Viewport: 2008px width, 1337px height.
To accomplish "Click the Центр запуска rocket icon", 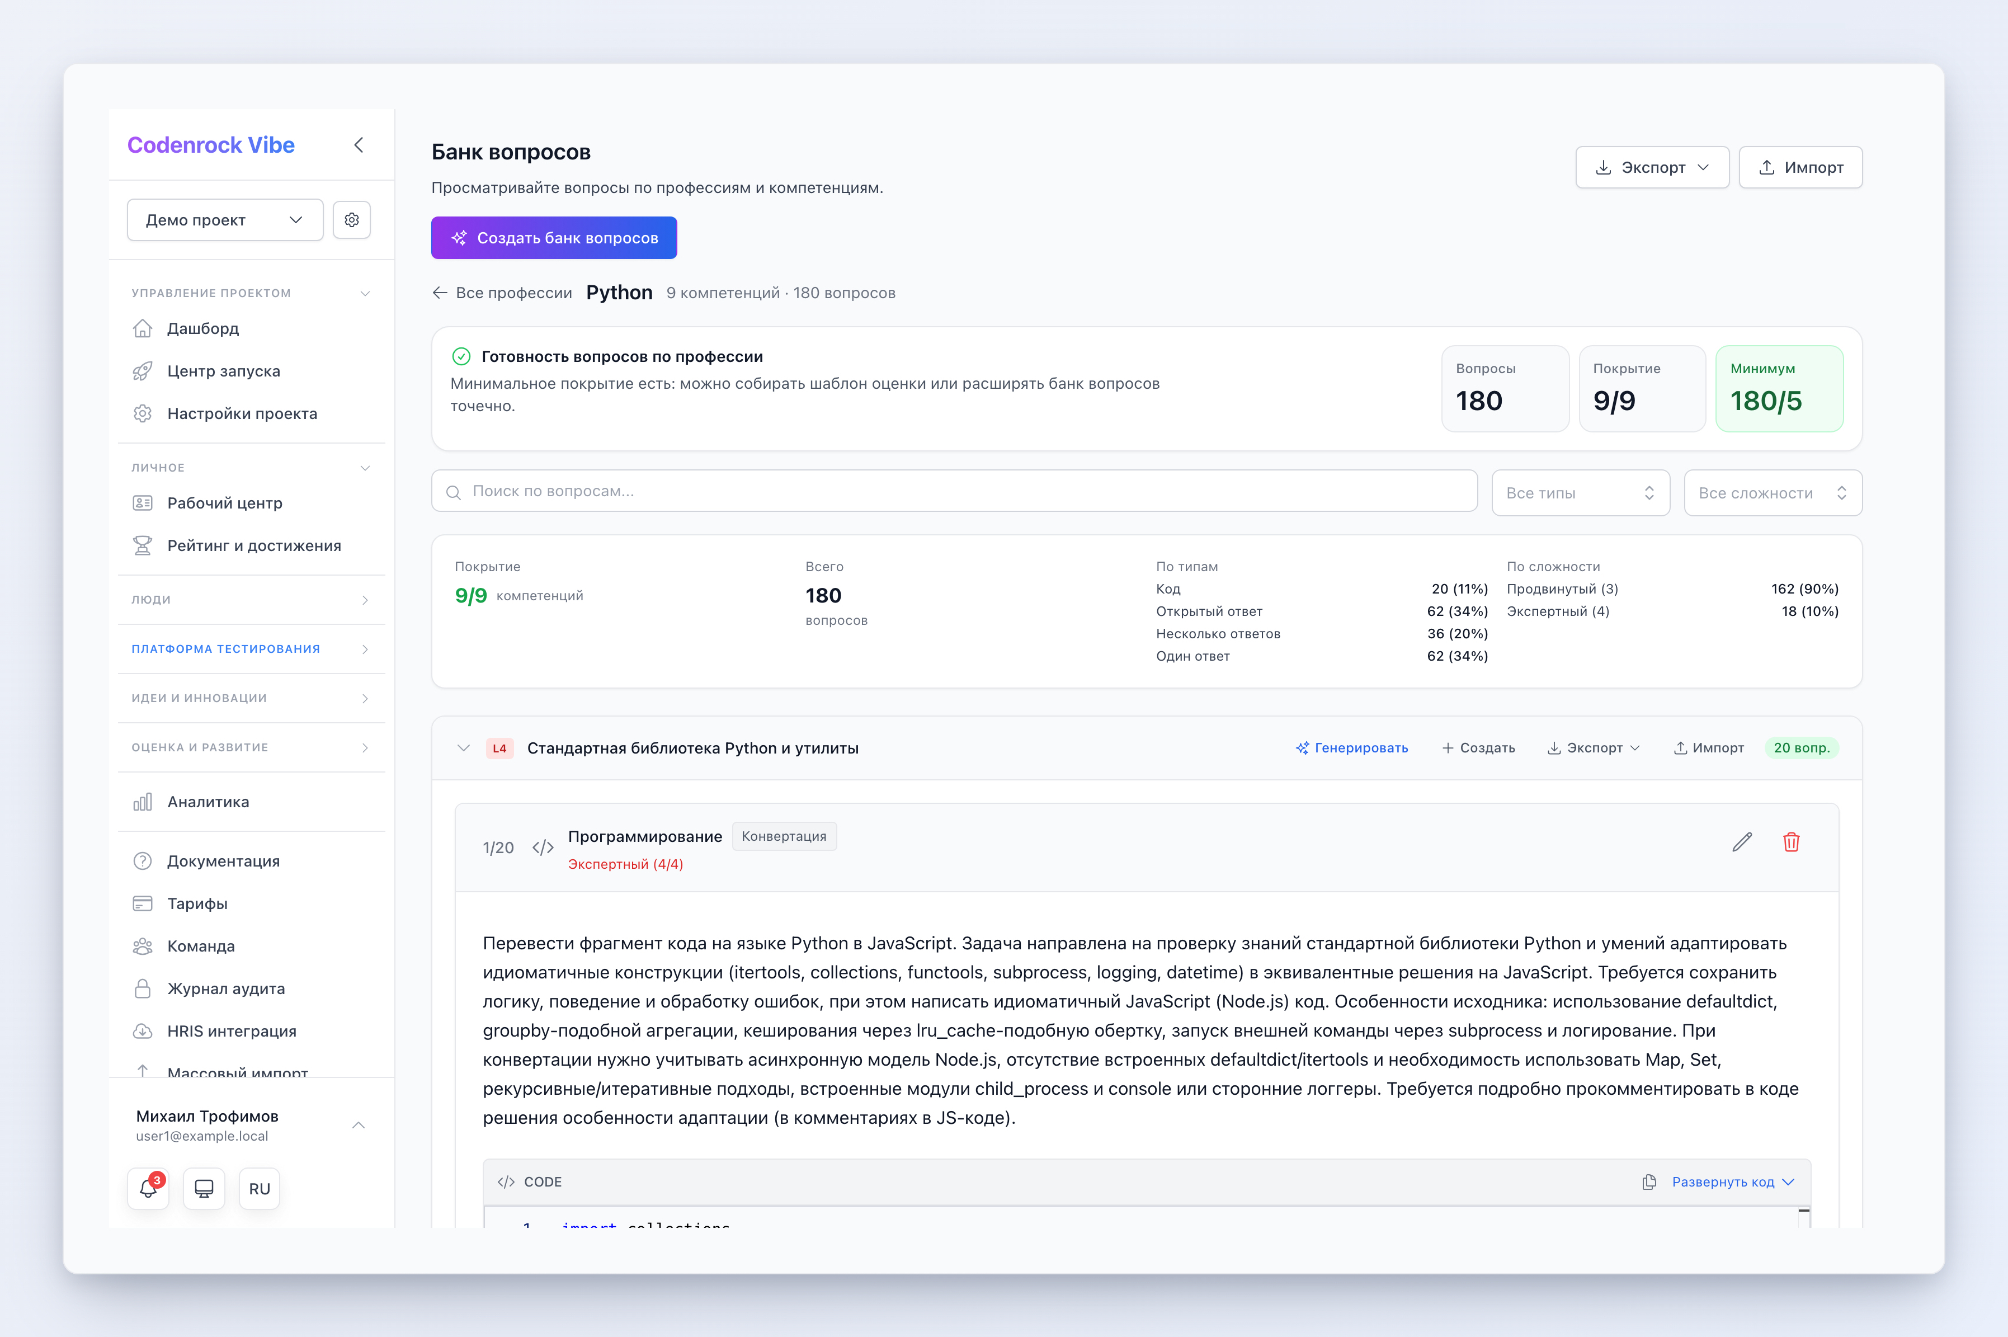I will 142,371.
